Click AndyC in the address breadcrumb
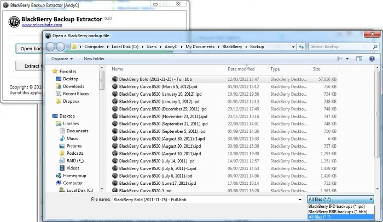The height and width of the screenshot is (222, 383). [x=171, y=46]
